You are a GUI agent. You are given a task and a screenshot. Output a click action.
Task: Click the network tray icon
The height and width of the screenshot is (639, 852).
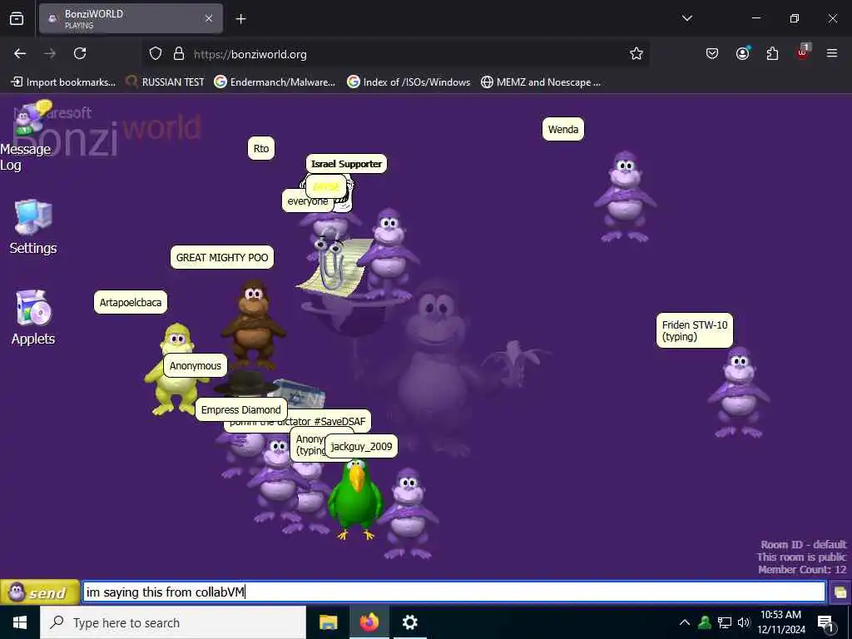tap(725, 622)
